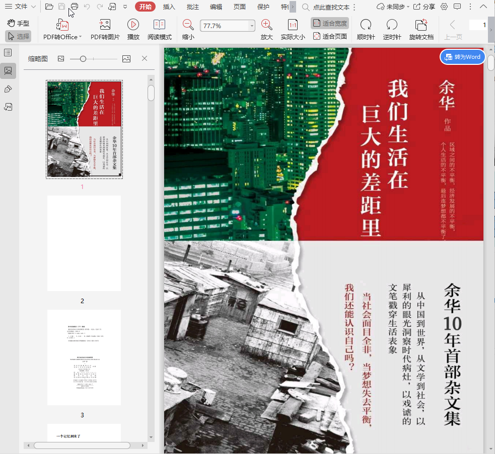
Task: Click 旋转文档 rotate document button
Action: click(421, 30)
